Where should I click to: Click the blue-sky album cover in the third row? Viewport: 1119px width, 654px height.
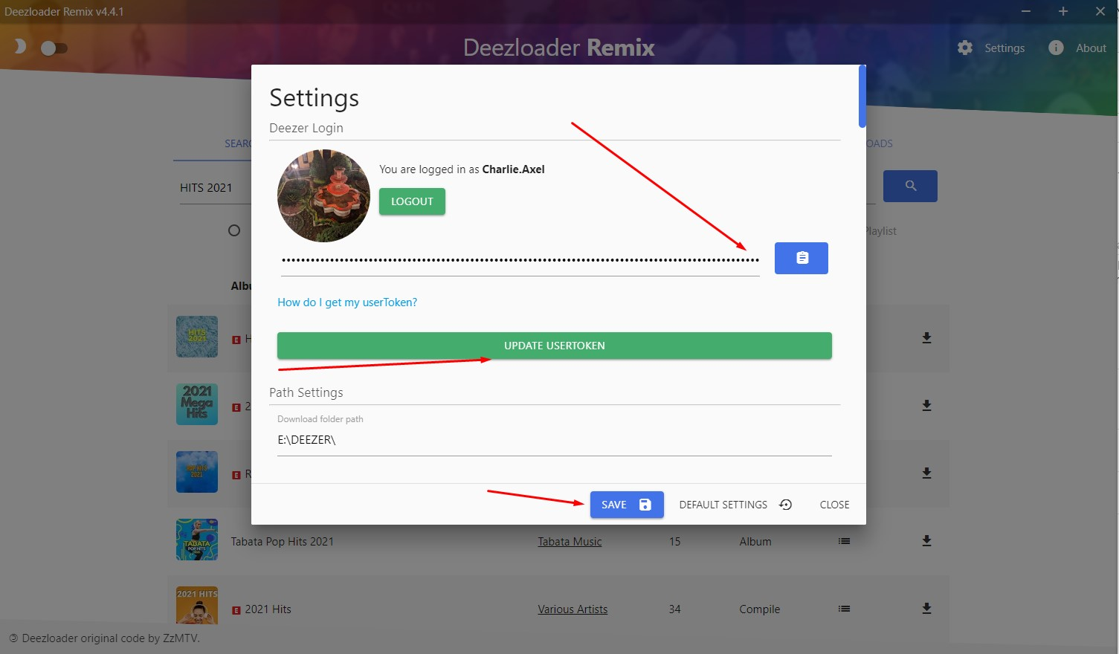(x=197, y=472)
